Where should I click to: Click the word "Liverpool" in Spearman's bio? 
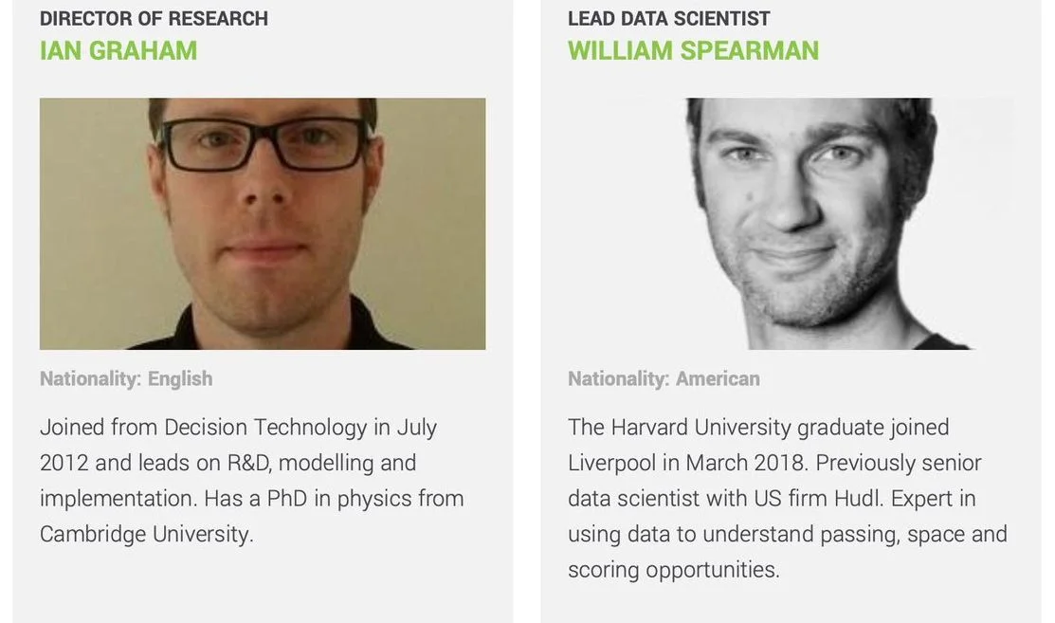[611, 463]
